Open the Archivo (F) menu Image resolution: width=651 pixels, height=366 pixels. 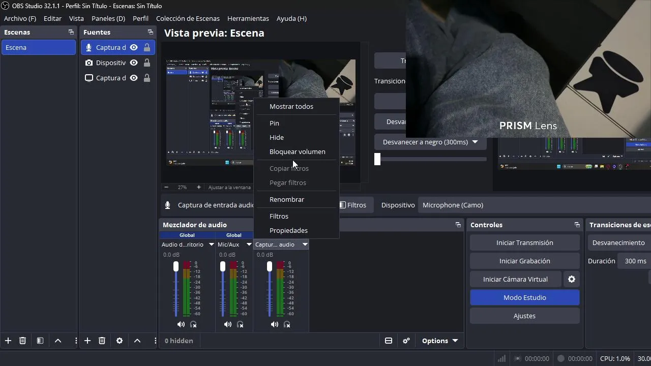[x=20, y=18]
